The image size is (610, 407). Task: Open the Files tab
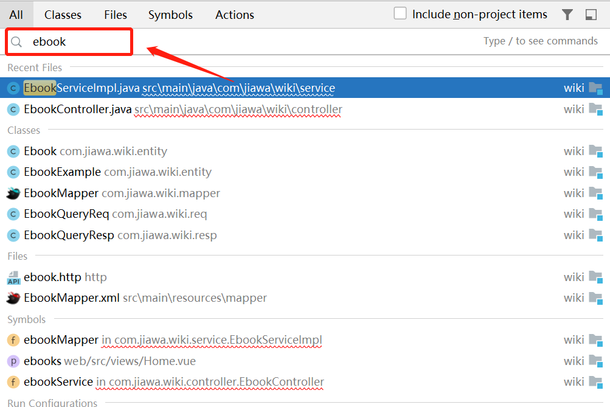click(x=116, y=15)
